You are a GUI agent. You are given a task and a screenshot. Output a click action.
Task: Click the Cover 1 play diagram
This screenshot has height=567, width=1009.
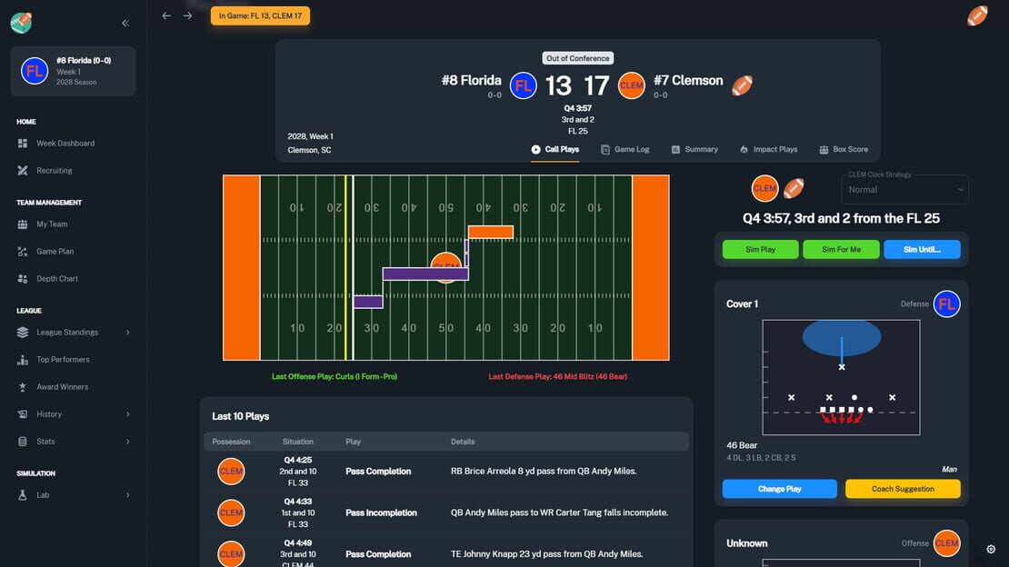tap(841, 378)
